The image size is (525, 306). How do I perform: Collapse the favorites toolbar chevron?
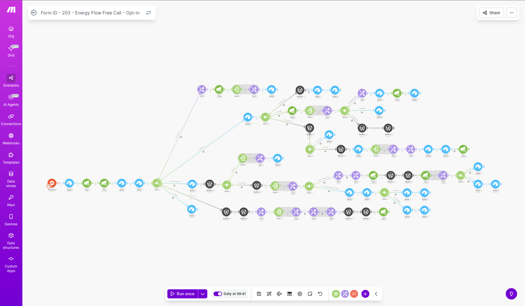[376, 294]
